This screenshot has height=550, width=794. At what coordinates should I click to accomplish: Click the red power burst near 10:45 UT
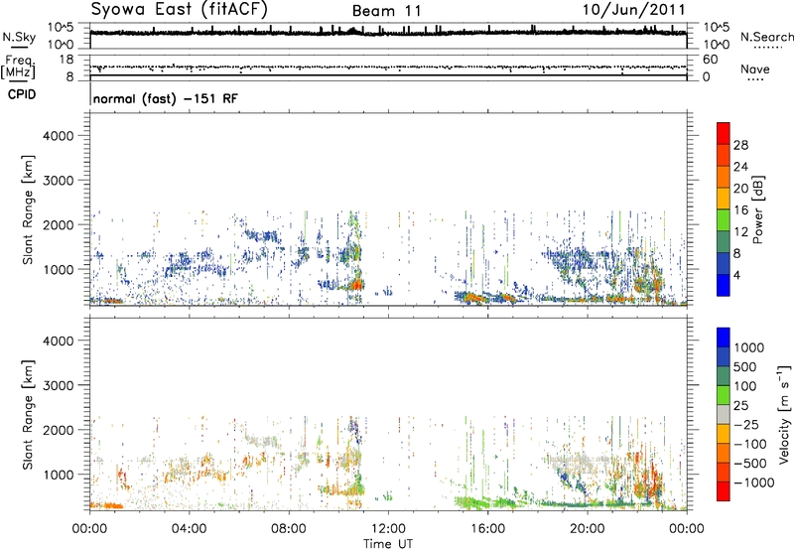[357, 285]
